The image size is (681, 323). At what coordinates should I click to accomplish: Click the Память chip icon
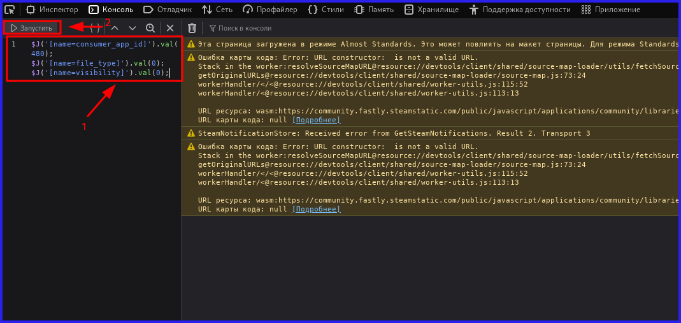tap(359, 10)
